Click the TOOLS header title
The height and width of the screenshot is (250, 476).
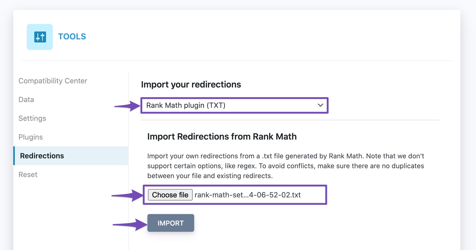coord(72,36)
